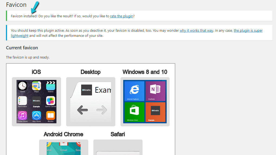Click the iTunes Store icon in iOS preview
Image resolution: width=276 pixels, height=155 pixels.
[x=23, y=115]
